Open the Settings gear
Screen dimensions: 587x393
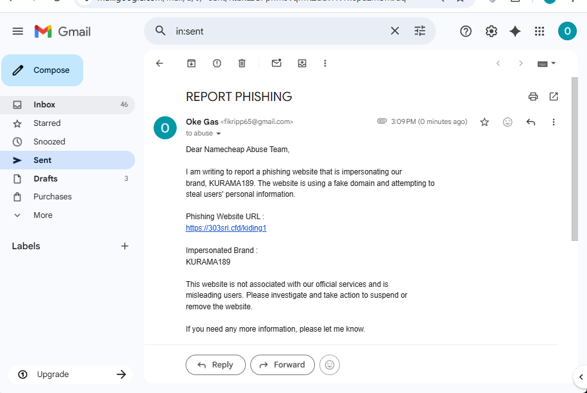(x=491, y=31)
